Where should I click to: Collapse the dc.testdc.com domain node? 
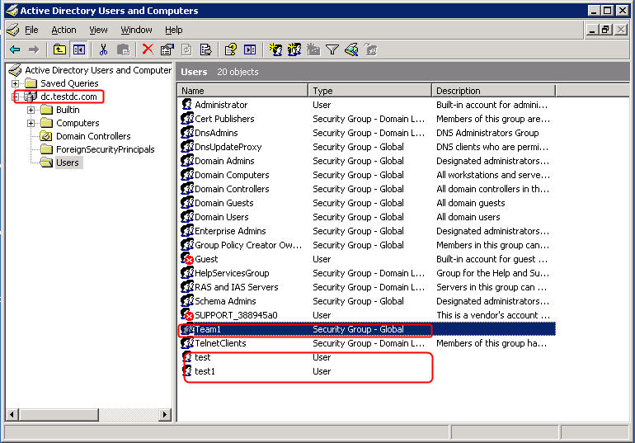pos(16,97)
